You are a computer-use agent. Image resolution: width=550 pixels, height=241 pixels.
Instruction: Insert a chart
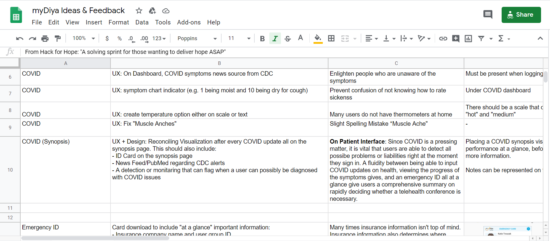468,38
